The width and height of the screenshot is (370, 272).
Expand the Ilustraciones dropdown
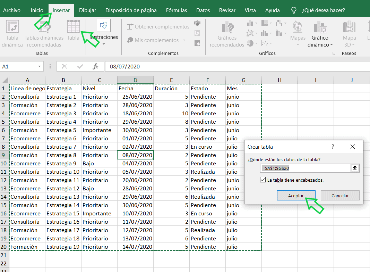(104, 44)
